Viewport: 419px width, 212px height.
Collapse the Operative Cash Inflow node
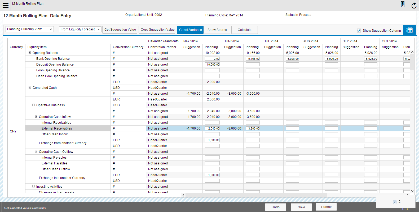36,117
